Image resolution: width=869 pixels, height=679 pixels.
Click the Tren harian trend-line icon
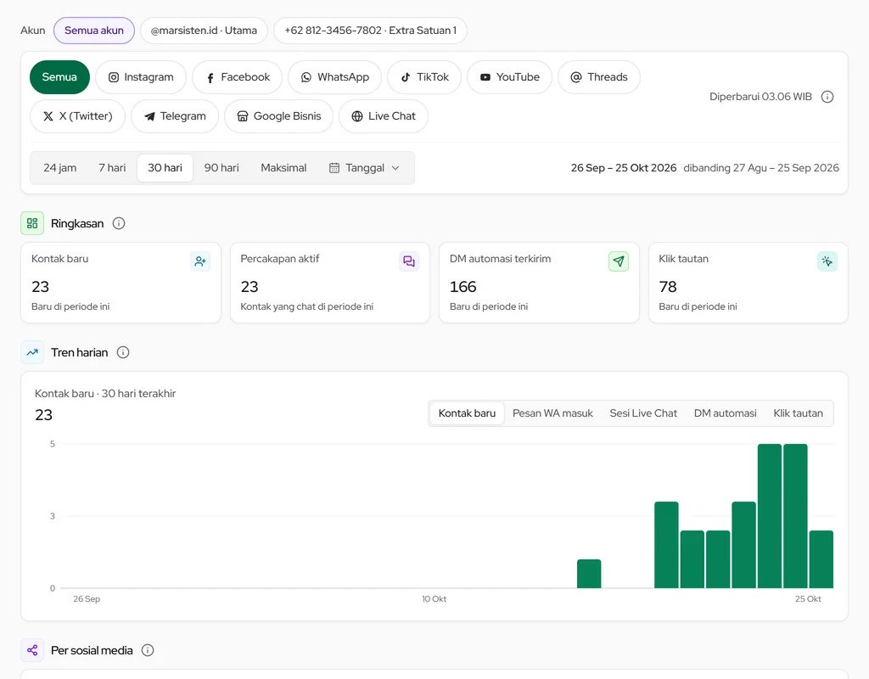pos(32,352)
